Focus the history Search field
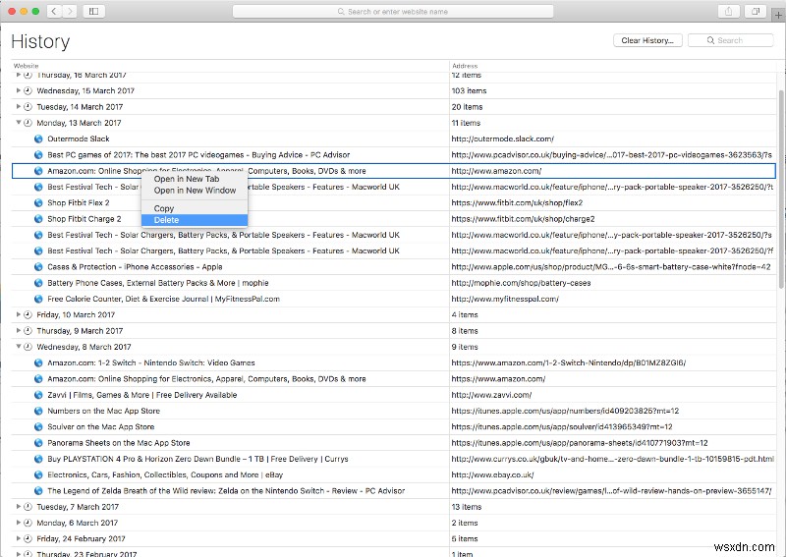Image resolution: width=786 pixels, height=557 pixels. 731,40
